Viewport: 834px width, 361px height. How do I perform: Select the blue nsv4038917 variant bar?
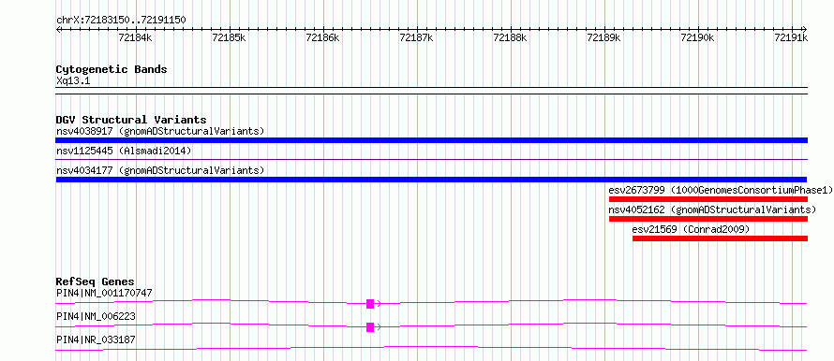431,140
